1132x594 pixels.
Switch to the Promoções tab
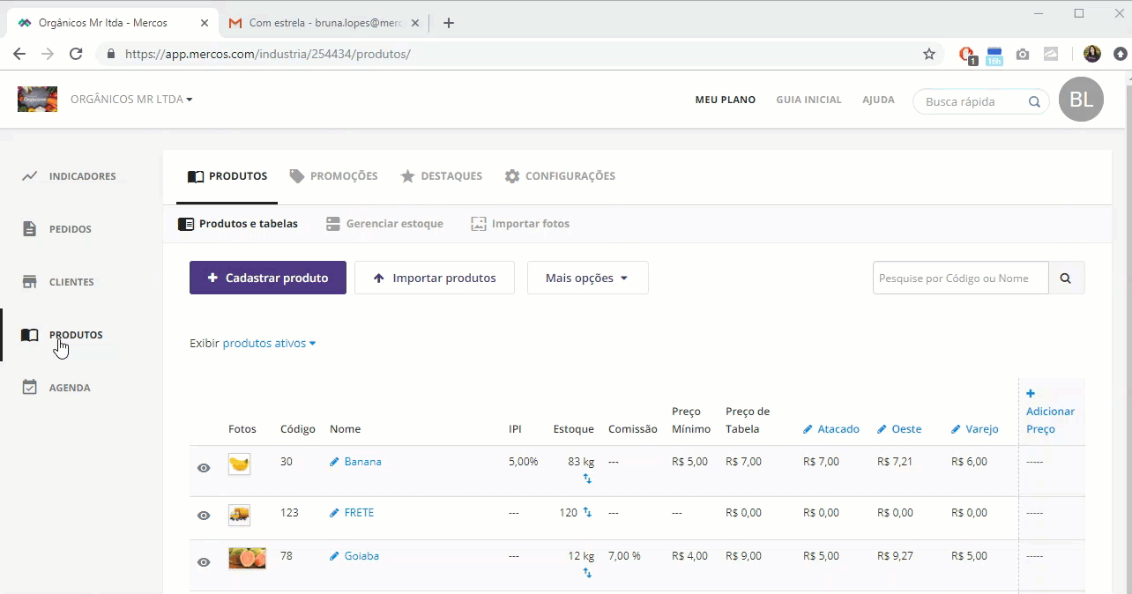334,176
